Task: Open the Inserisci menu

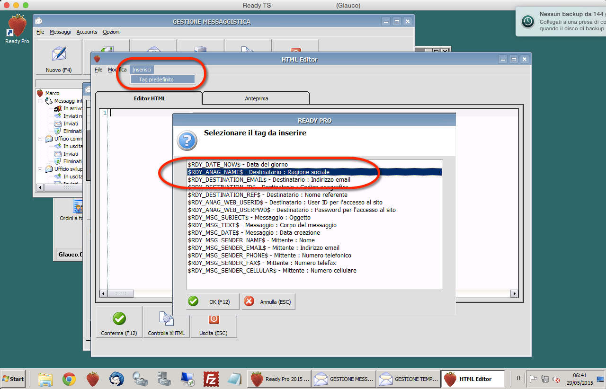Action: [x=142, y=70]
